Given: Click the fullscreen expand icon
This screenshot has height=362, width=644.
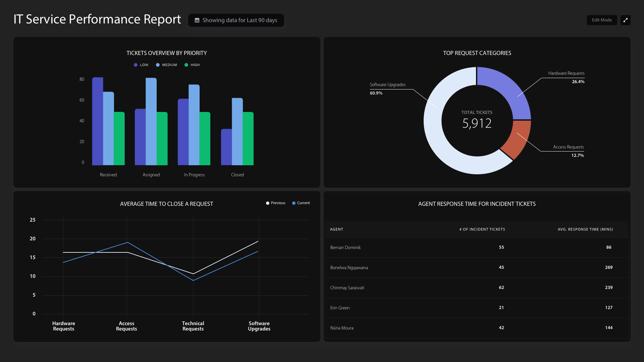Looking at the screenshot, I should tap(625, 20).
